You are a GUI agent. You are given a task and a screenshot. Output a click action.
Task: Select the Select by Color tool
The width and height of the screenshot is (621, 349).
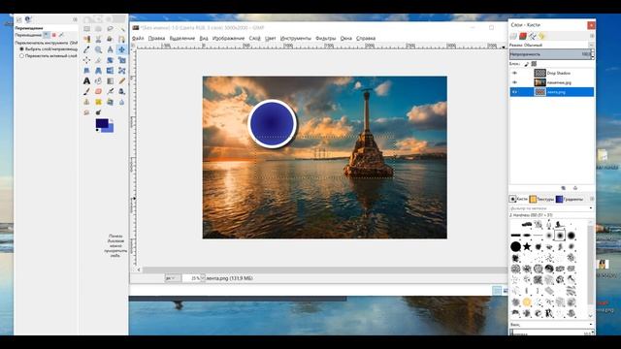pyautogui.click(x=86, y=39)
